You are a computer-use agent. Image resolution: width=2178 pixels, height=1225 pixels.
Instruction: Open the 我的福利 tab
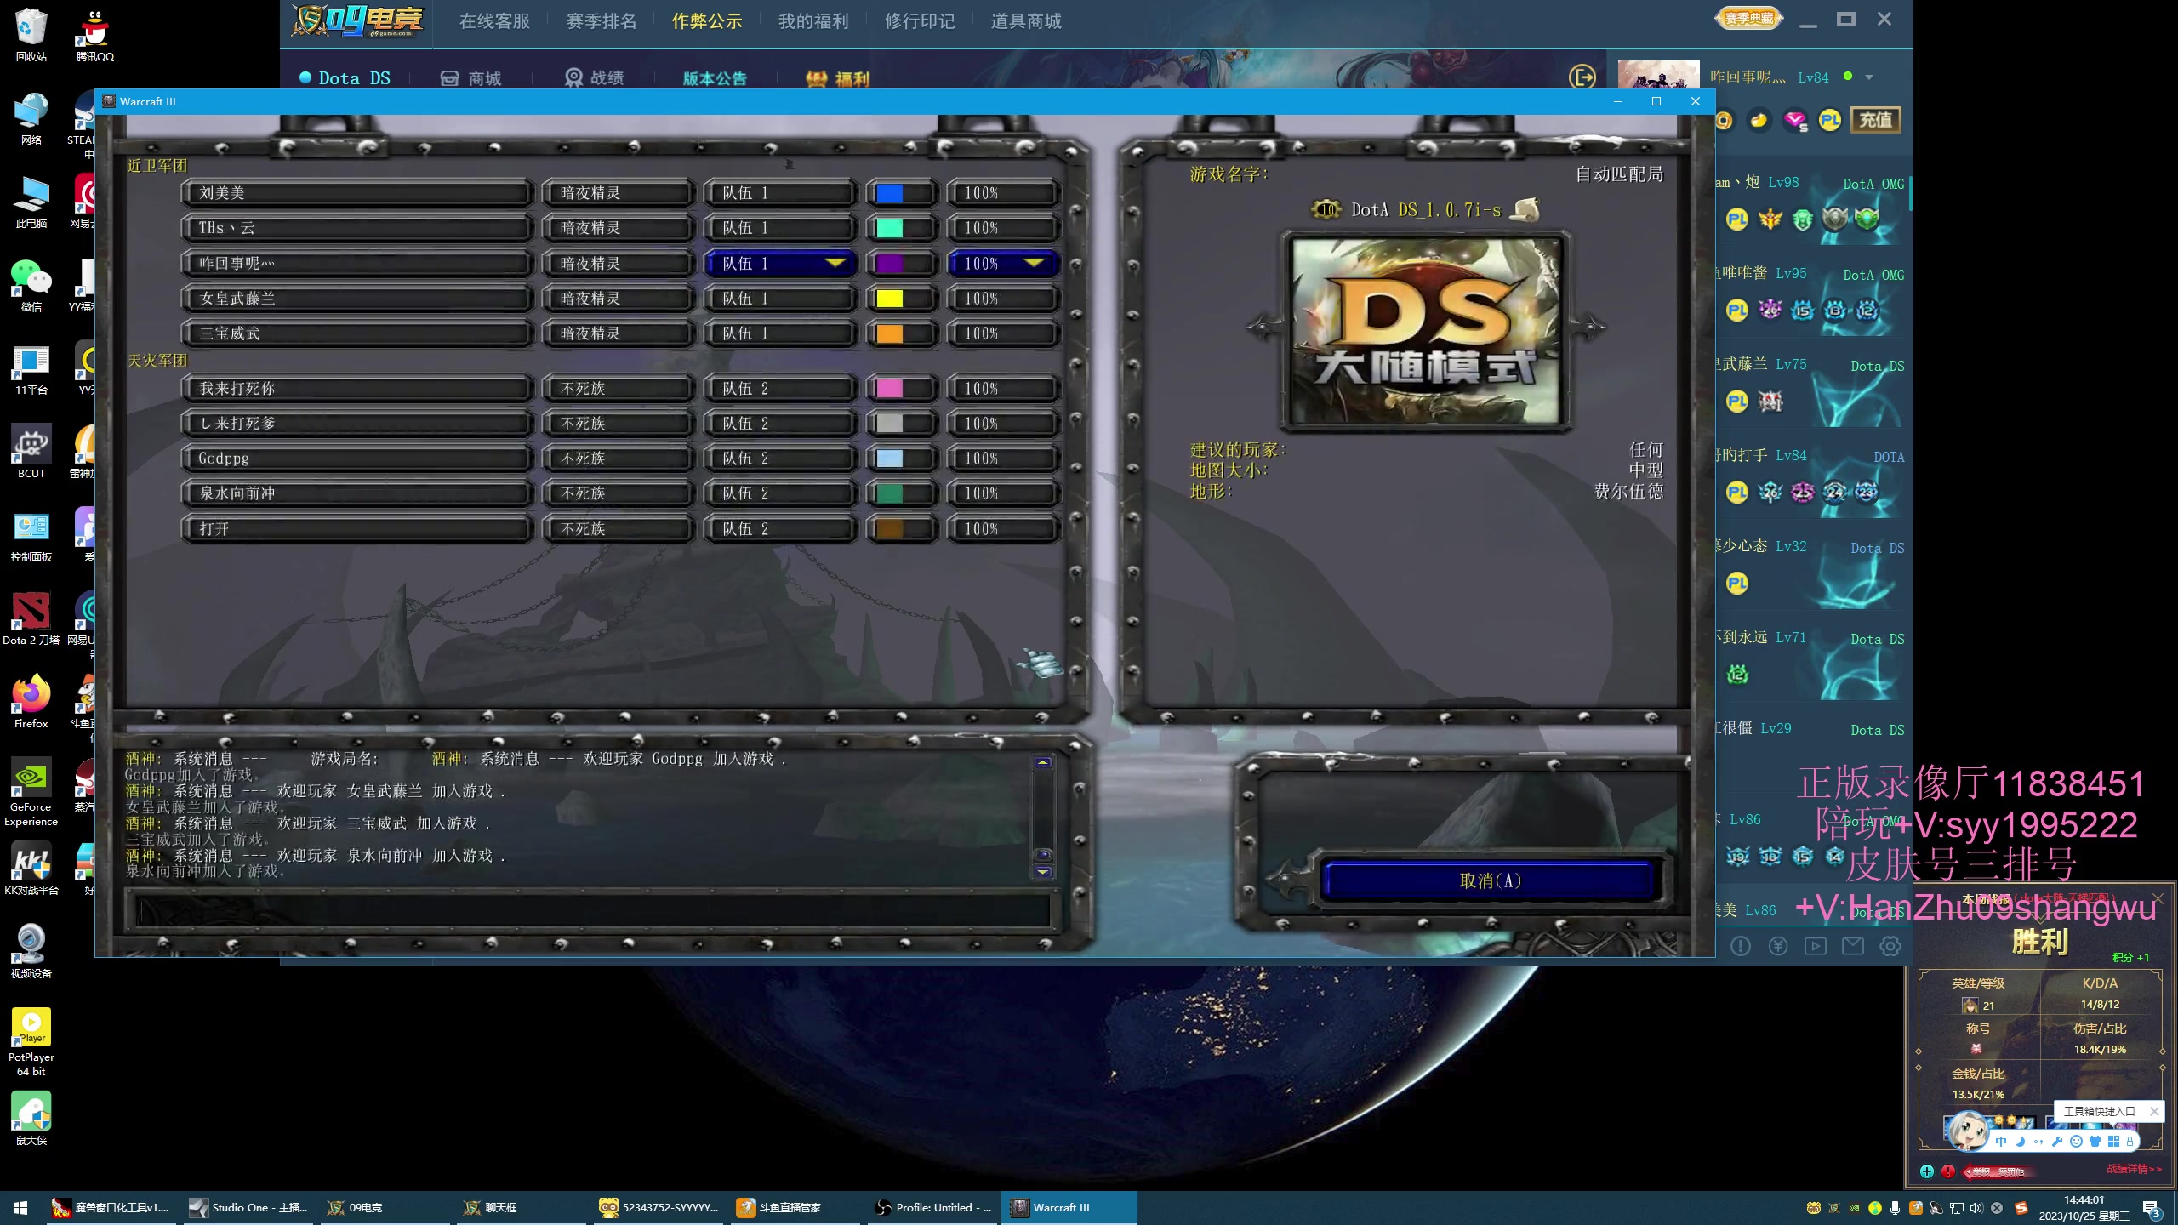point(813,21)
